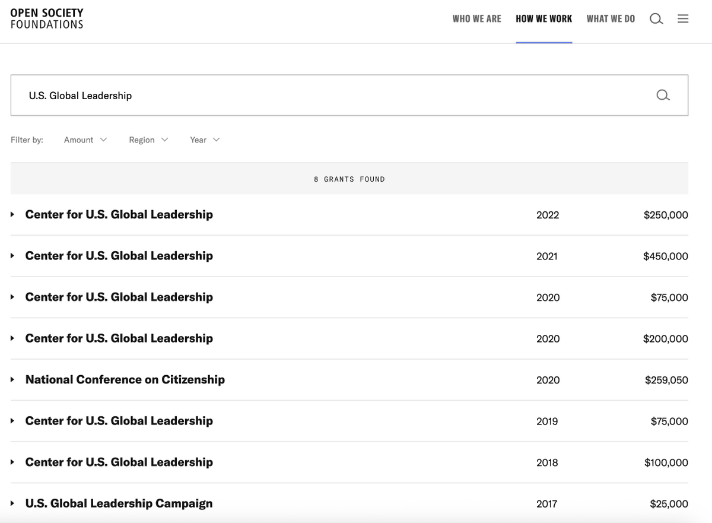This screenshot has height=523, width=712.
Task: Click the 2020 $200,000 grant title
Action: tap(119, 338)
